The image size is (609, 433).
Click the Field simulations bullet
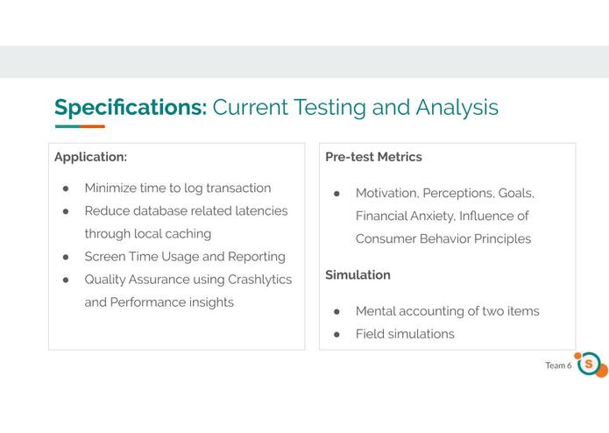405,334
